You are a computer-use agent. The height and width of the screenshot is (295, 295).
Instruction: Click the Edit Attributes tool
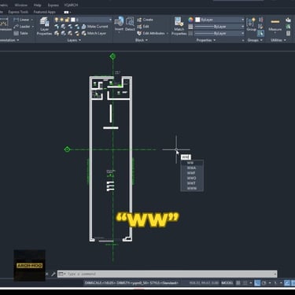pos(151,33)
